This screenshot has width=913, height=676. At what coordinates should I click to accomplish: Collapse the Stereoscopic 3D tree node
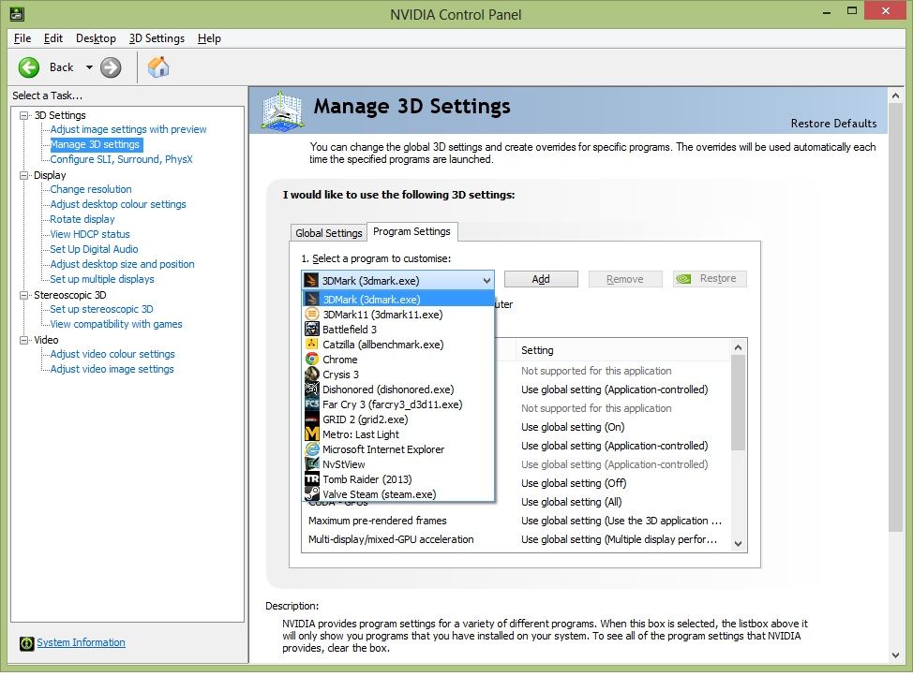click(24, 295)
